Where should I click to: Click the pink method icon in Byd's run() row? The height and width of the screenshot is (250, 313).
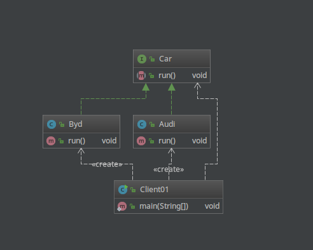pos(51,141)
